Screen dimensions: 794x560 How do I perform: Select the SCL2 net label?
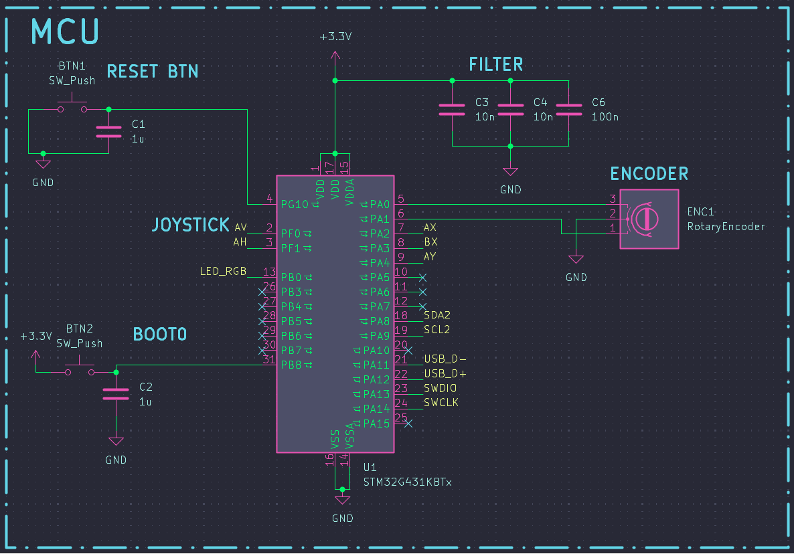click(437, 330)
